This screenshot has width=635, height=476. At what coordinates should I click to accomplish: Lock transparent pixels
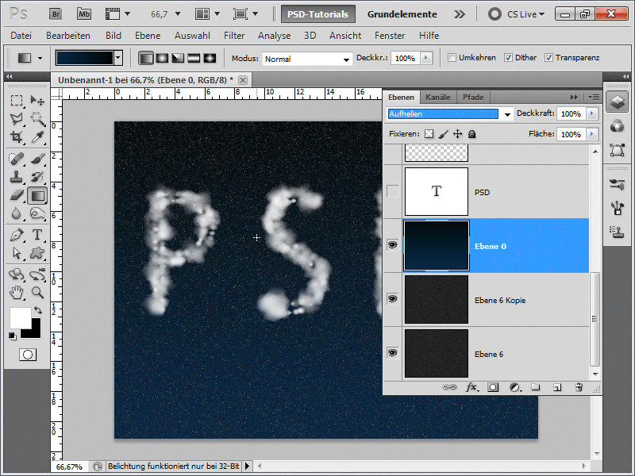tap(429, 134)
